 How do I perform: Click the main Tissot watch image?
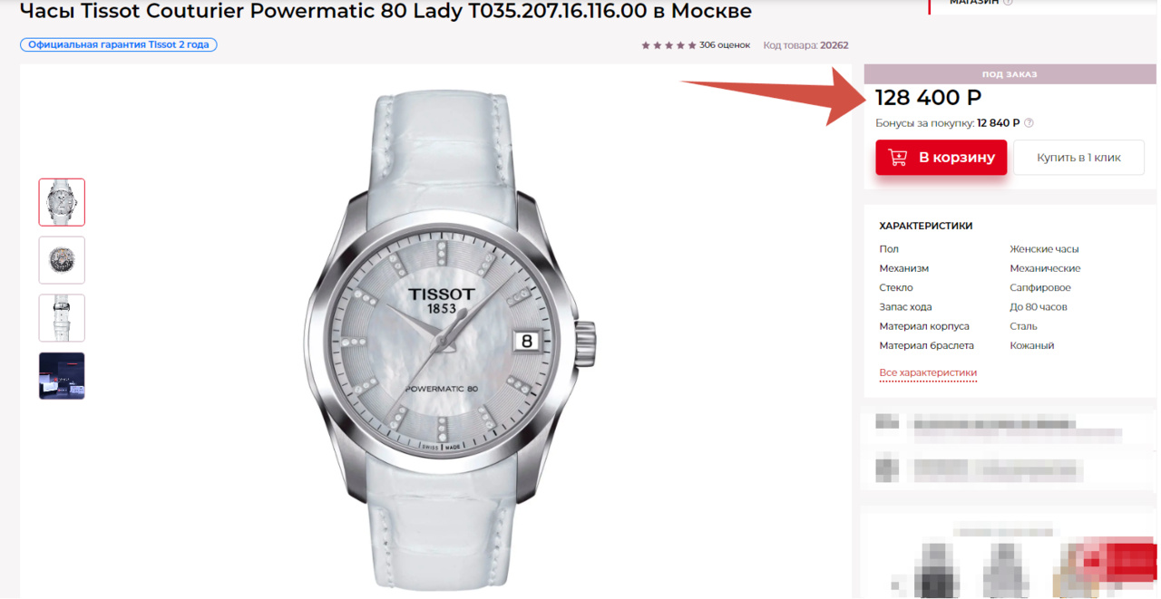[x=448, y=338]
